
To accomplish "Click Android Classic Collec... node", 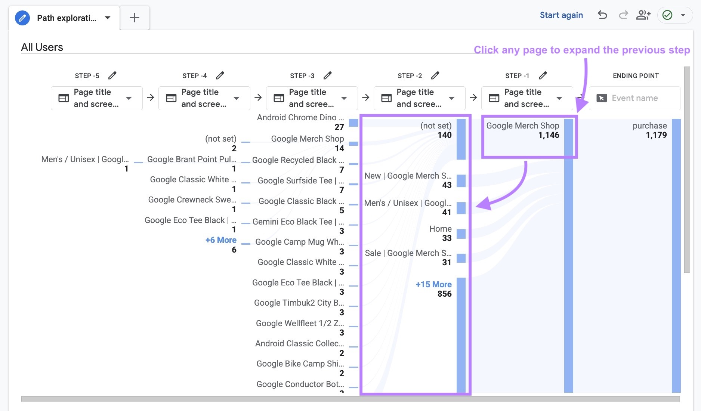I will pyautogui.click(x=300, y=348).
